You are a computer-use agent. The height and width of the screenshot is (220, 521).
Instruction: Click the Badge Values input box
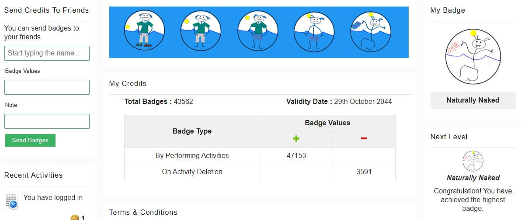coord(47,87)
